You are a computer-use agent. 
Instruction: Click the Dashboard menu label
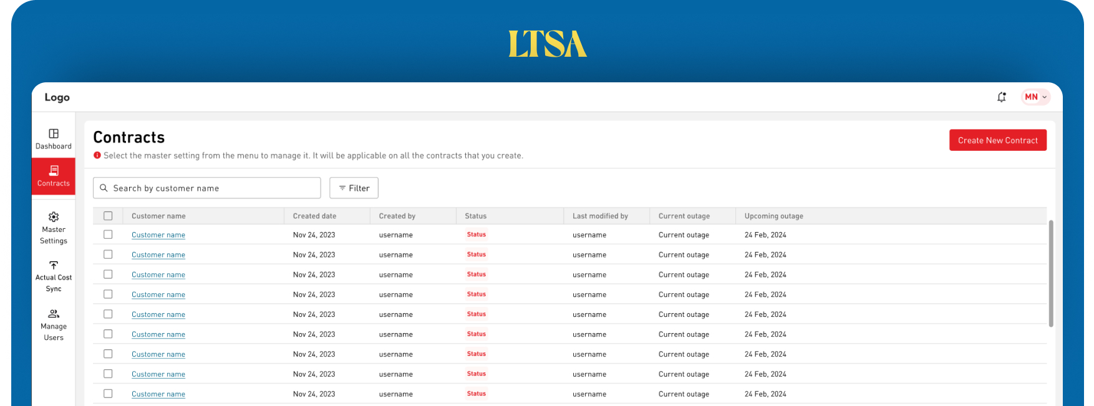point(54,146)
